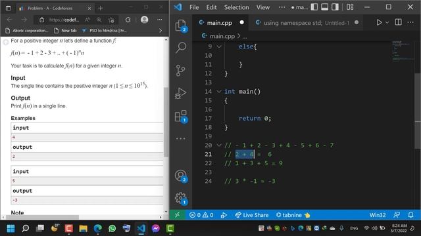The height and width of the screenshot is (236, 421).
Task: Customize the editor layout
Action: [x=350, y=7]
